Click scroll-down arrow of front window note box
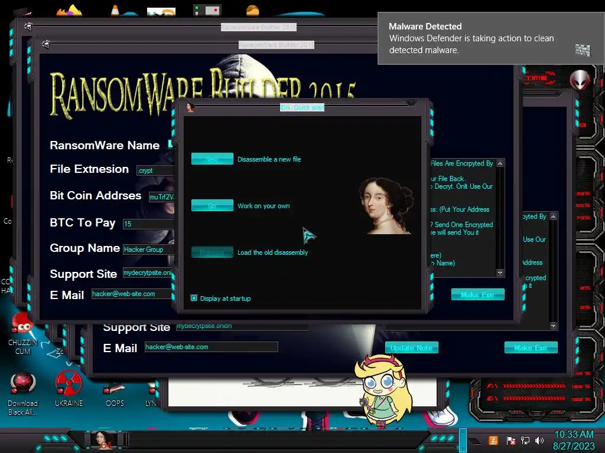The height and width of the screenshot is (453, 605). pyautogui.click(x=500, y=273)
